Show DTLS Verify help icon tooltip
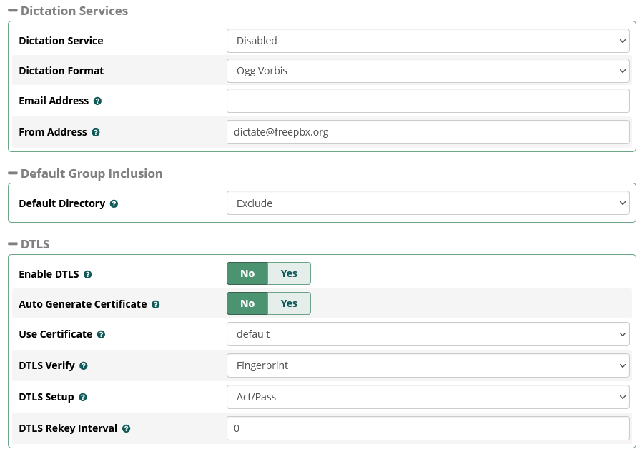The image size is (642, 454). [x=84, y=366]
